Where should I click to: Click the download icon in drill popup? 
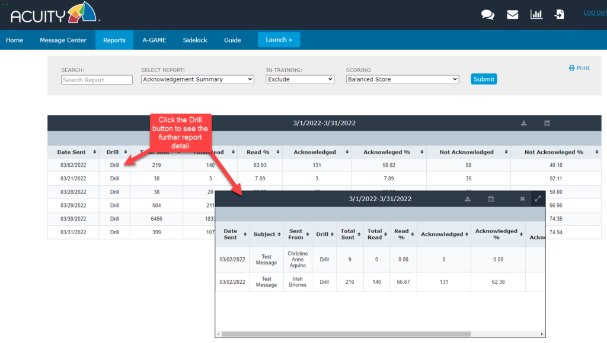click(x=468, y=199)
